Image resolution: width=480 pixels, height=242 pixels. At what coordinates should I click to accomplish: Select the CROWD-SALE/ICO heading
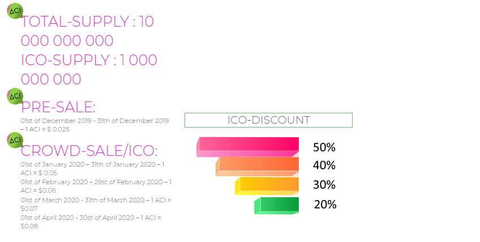tap(89, 151)
